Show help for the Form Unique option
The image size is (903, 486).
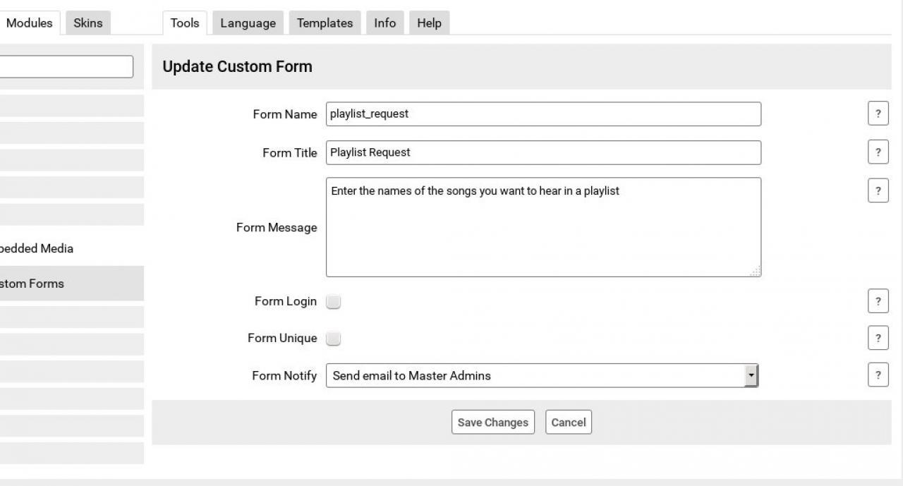(x=878, y=338)
